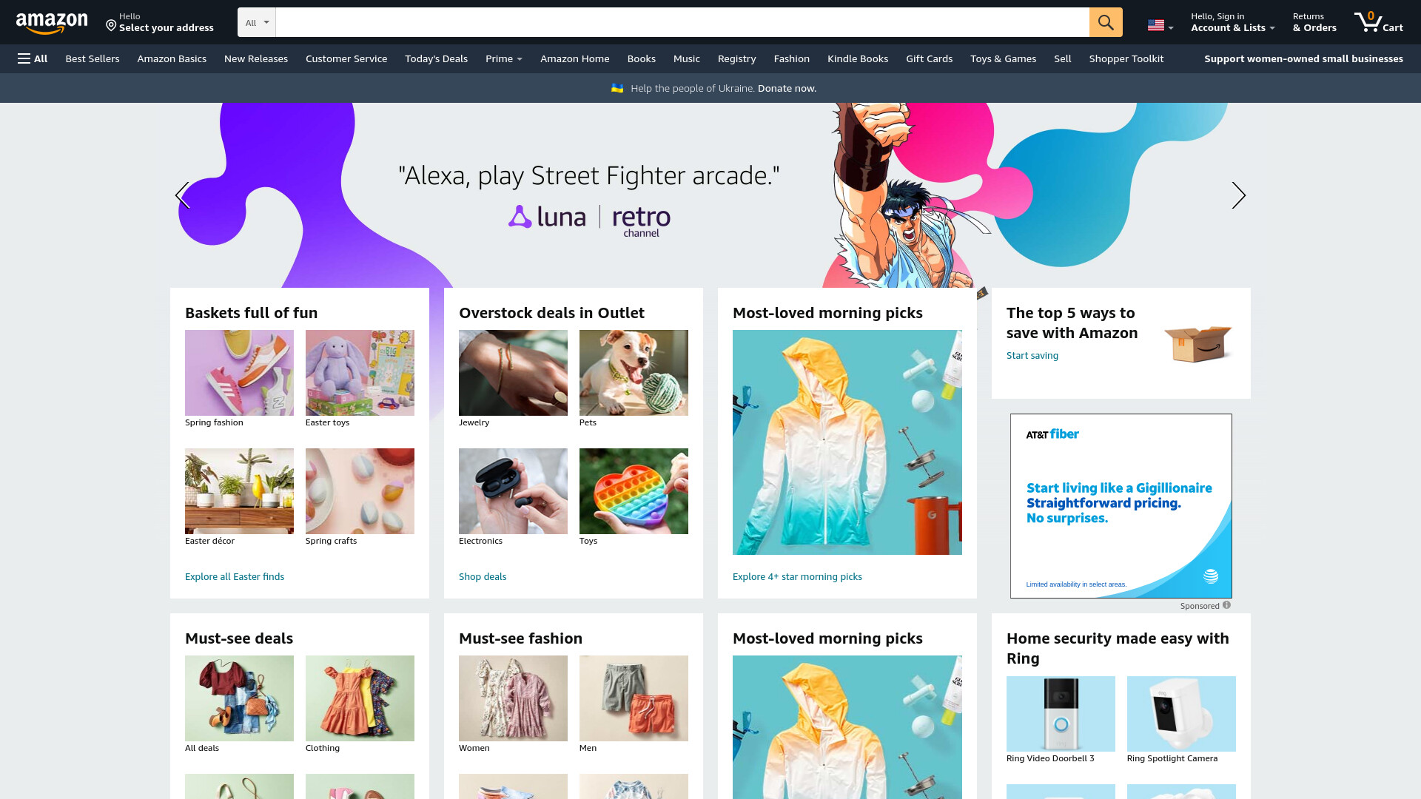Click the orange search magnifier button

pyautogui.click(x=1106, y=22)
